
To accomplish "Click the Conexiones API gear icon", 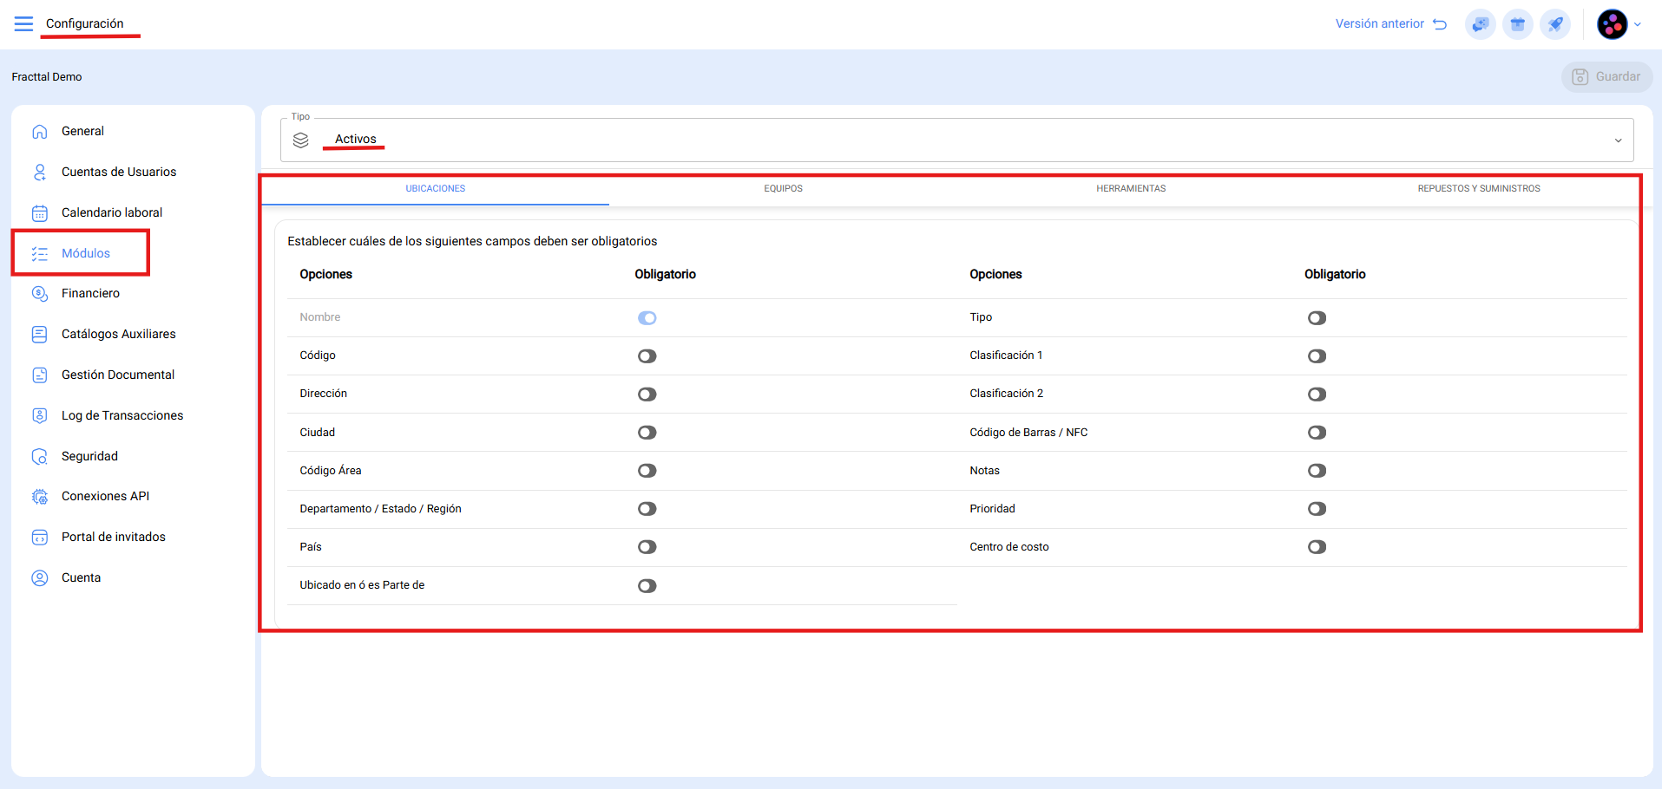I will [x=40, y=497].
